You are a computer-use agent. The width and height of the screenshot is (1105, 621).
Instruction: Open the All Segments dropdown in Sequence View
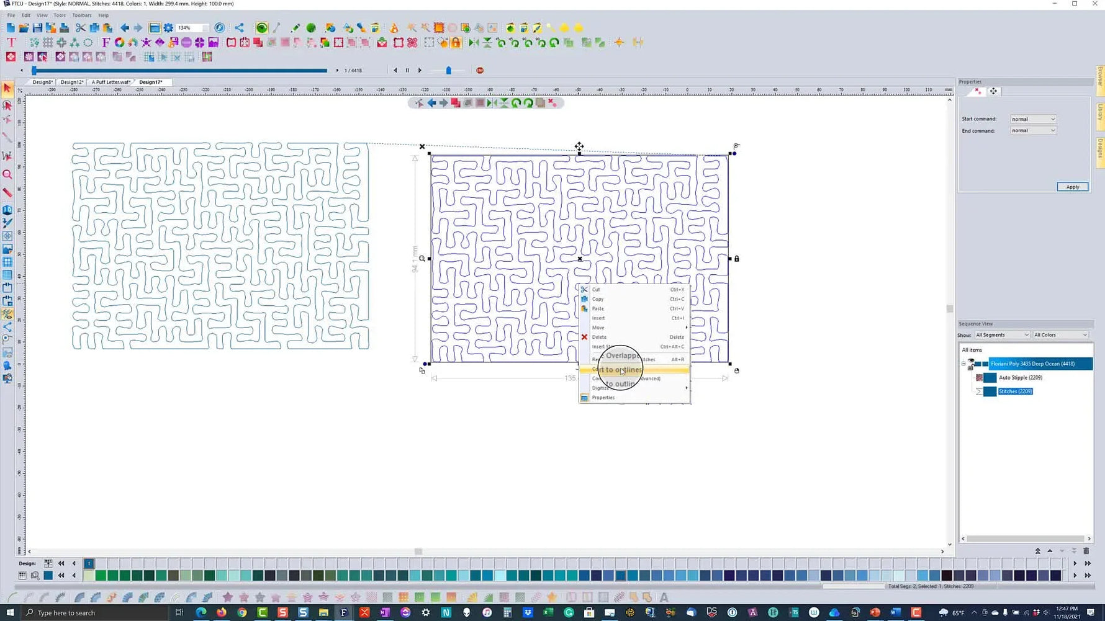pos(1001,334)
